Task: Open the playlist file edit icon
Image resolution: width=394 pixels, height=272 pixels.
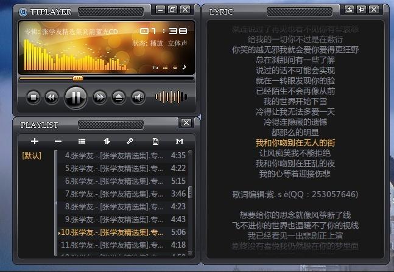Action: point(155,141)
